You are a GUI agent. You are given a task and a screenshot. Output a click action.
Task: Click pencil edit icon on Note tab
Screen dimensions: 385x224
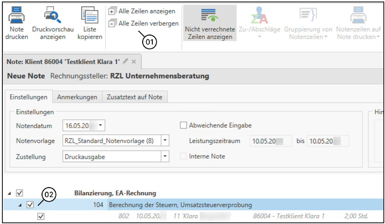125,62
